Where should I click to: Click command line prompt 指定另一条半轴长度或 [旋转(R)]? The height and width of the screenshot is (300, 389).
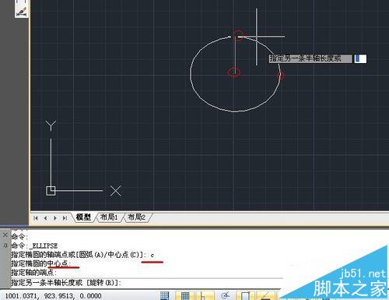click(x=66, y=282)
